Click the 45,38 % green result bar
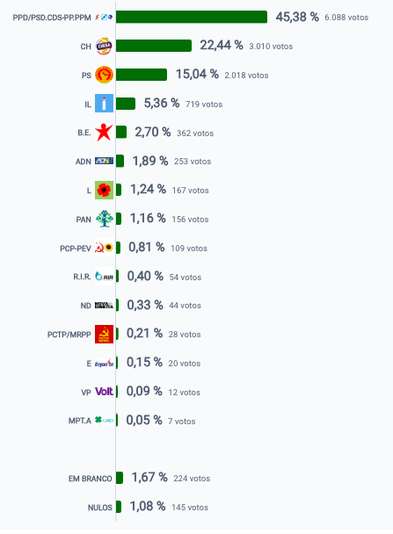Image resolution: width=393 pixels, height=534 pixels. (192, 17)
